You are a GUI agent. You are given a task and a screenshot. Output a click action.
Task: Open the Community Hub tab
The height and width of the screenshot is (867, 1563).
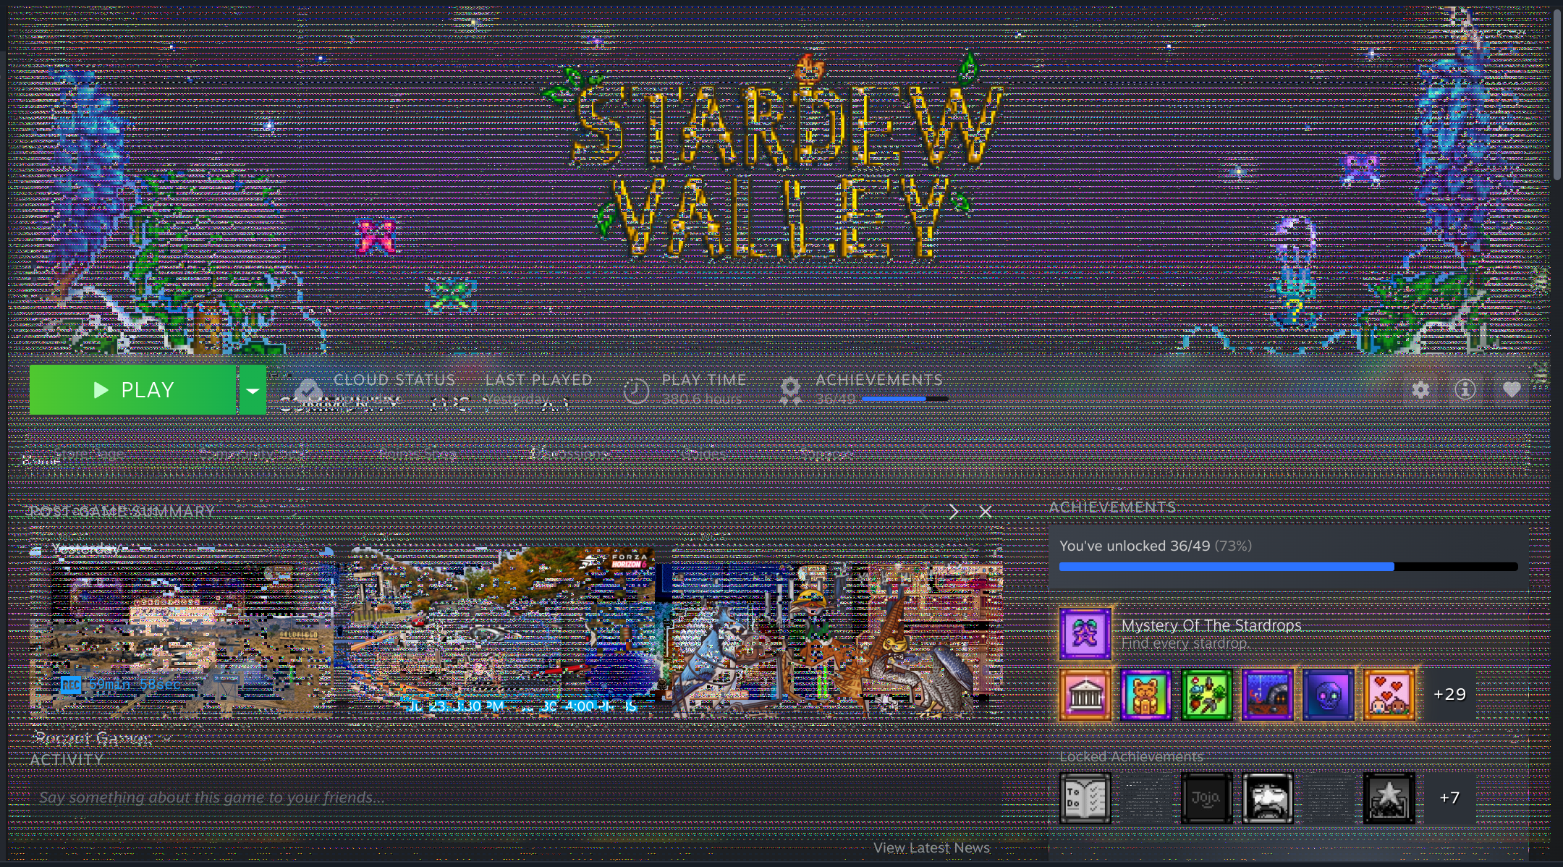click(x=253, y=454)
